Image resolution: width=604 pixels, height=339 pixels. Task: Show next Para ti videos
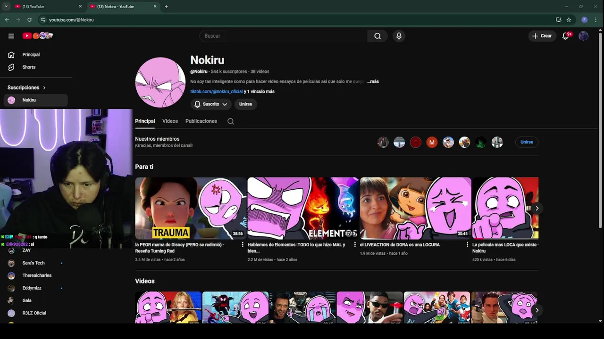[537, 208]
